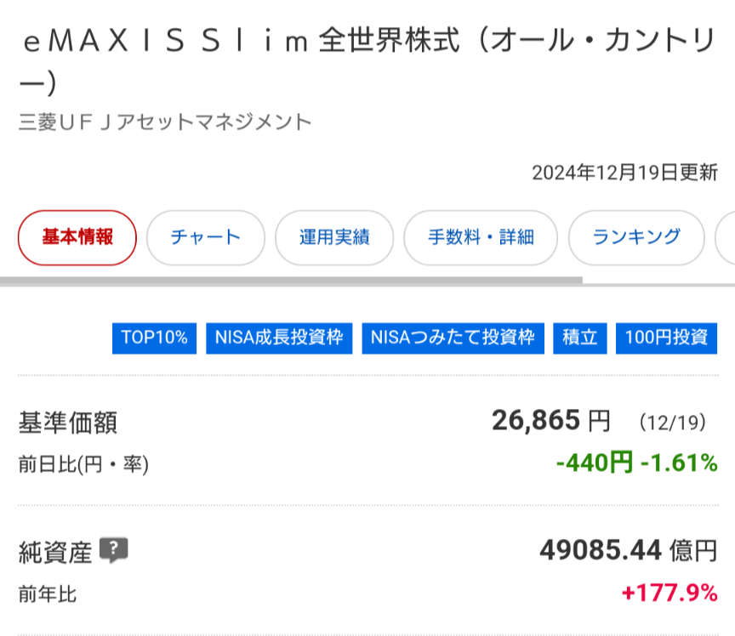
Task: Click the TOP10% tag
Action: (x=154, y=338)
